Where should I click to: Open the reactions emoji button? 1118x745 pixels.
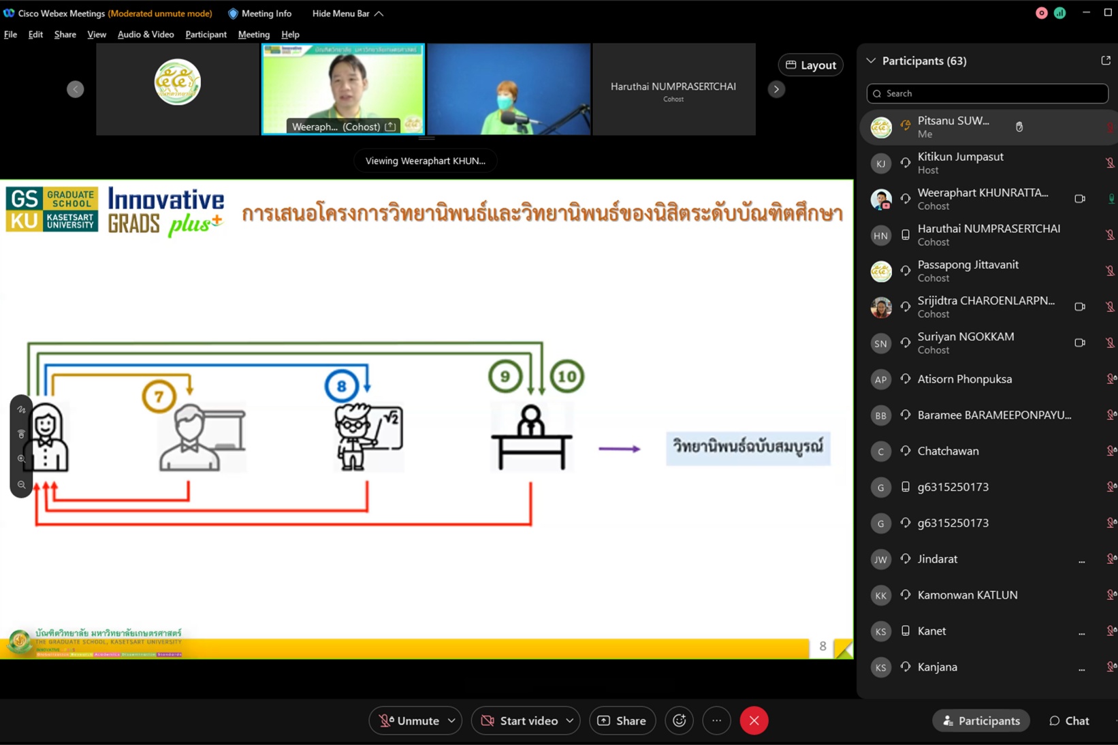679,720
